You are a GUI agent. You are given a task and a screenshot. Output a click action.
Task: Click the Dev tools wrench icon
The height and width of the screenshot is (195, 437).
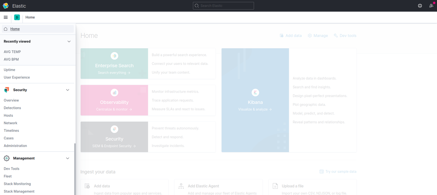click(336, 36)
